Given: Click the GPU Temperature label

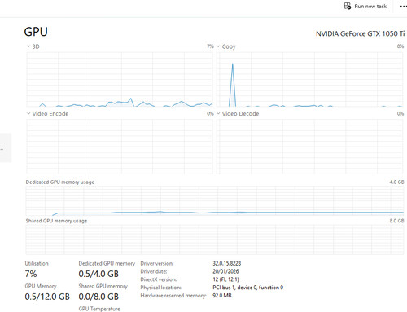Looking at the screenshot, I should [99, 309].
